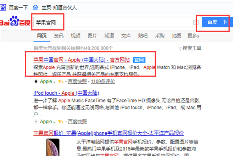
Task: Open the 更多 more categories menu
Action: click(193, 36)
